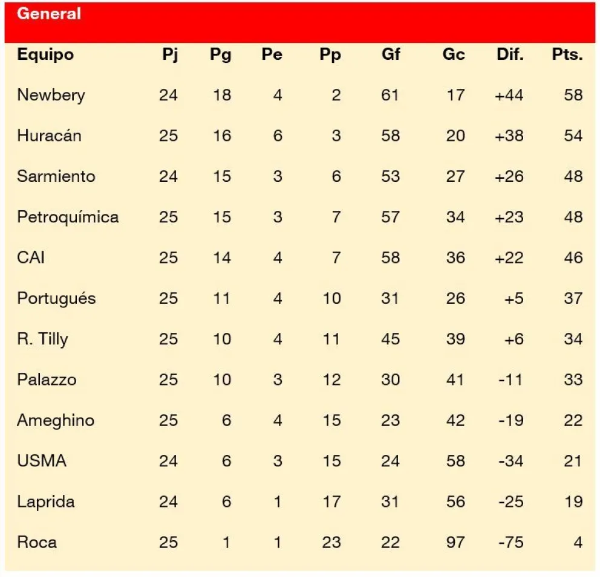Image resolution: width=600 pixels, height=577 pixels.
Task: Select the Sarmiento team row label
Action: (56, 176)
